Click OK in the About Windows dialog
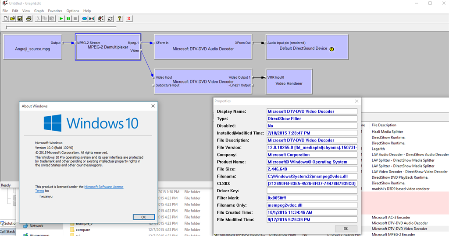 pyautogui.click(x=143, y=217)
